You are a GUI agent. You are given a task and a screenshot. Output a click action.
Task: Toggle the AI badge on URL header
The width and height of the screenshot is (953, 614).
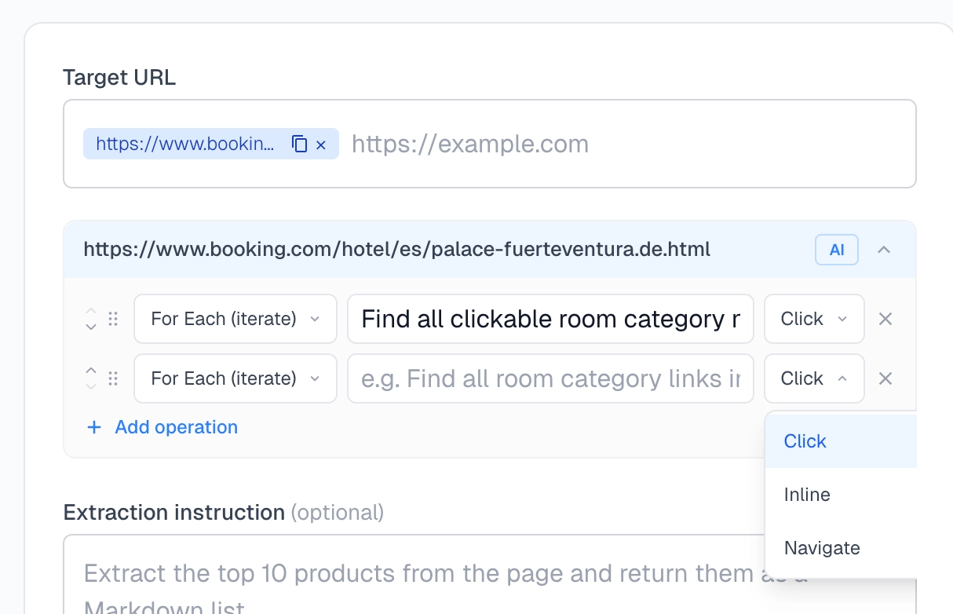[836, 250]
